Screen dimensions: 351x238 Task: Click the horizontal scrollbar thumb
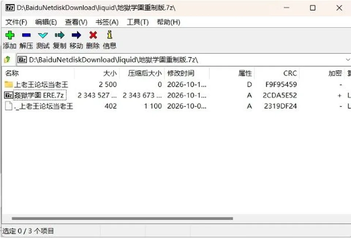coord(122,218)
